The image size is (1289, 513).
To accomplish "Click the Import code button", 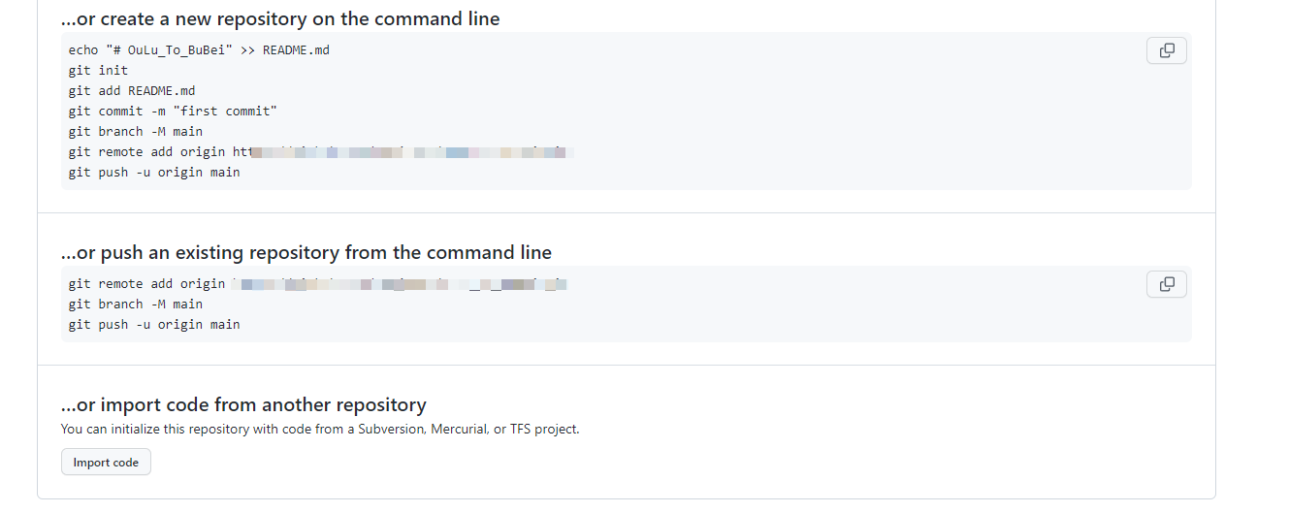I will 106,463.
